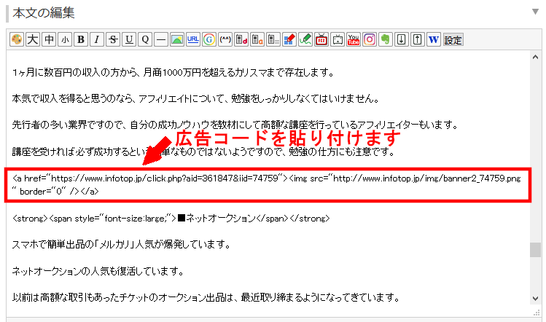Click the line ネットオークションの人気も復活しています
The image size is (546, 322).
pyautogui.click(x=98, y=271)
